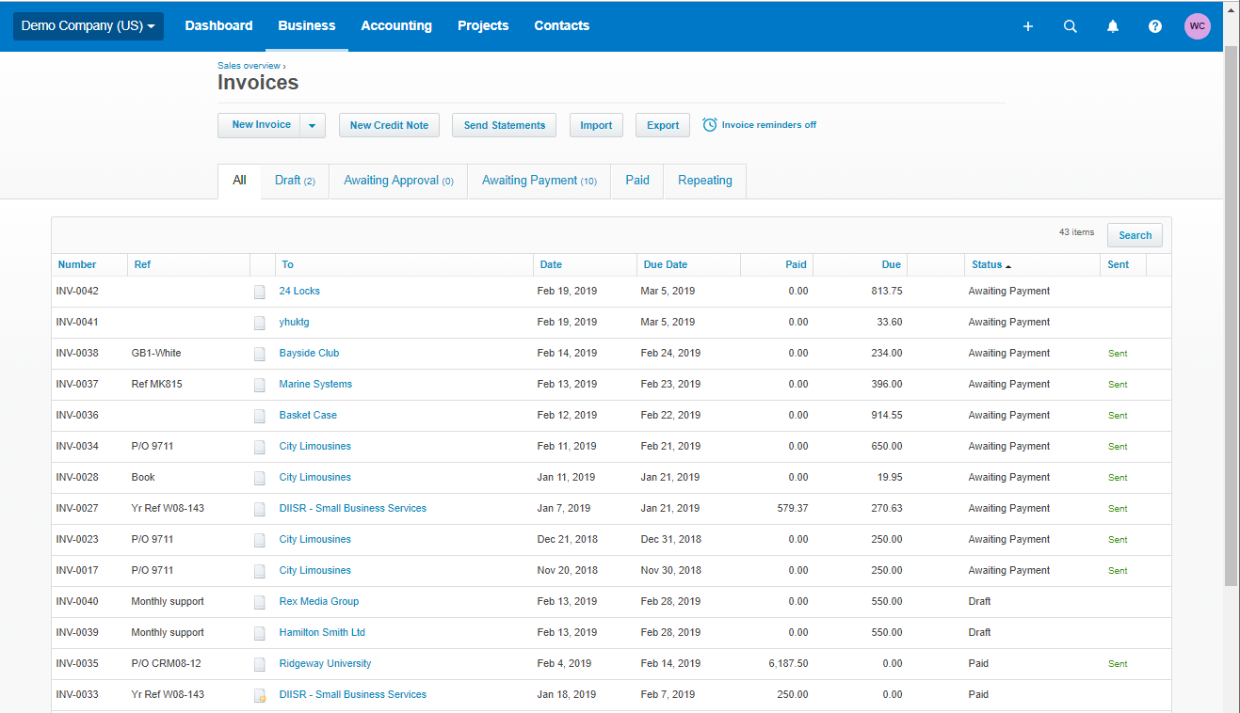This screenshot has width=1240, height=713.
Task: Open the notifications bell icon
Action: click(1113, 26)
